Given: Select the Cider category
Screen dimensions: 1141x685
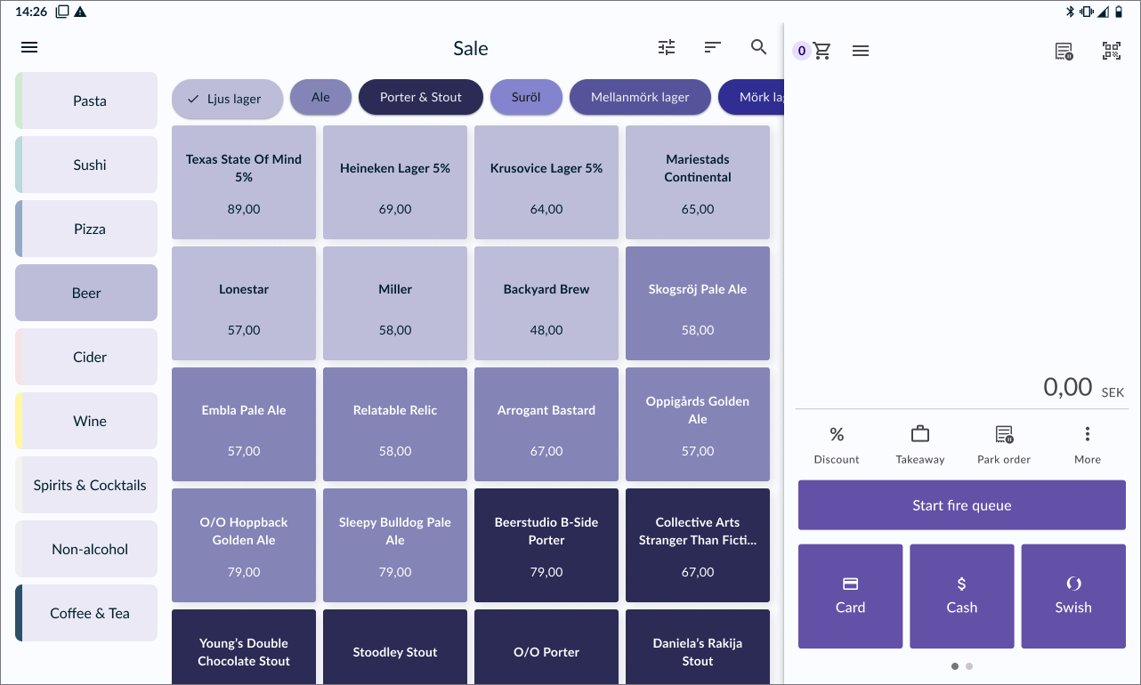Looking at the screenshot, I should tap(86, 357).
